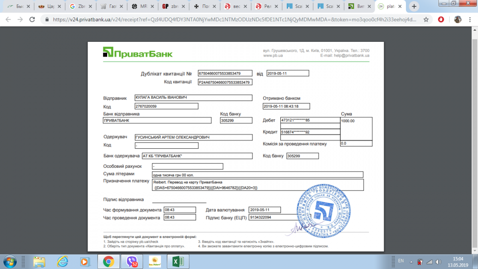Open the www.pb.ua link
This screenshot has height=269, width=478.
click(273, 56)
